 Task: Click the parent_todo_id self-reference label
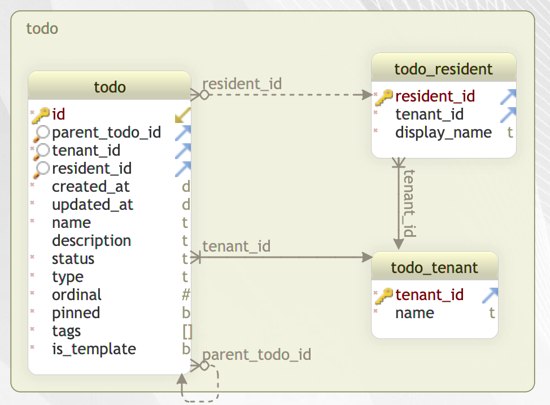(257, 355)
